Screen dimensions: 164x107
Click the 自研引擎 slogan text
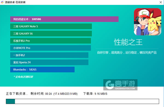(127, 53)
